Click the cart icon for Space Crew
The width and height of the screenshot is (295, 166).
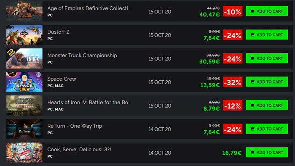point(252,82)
